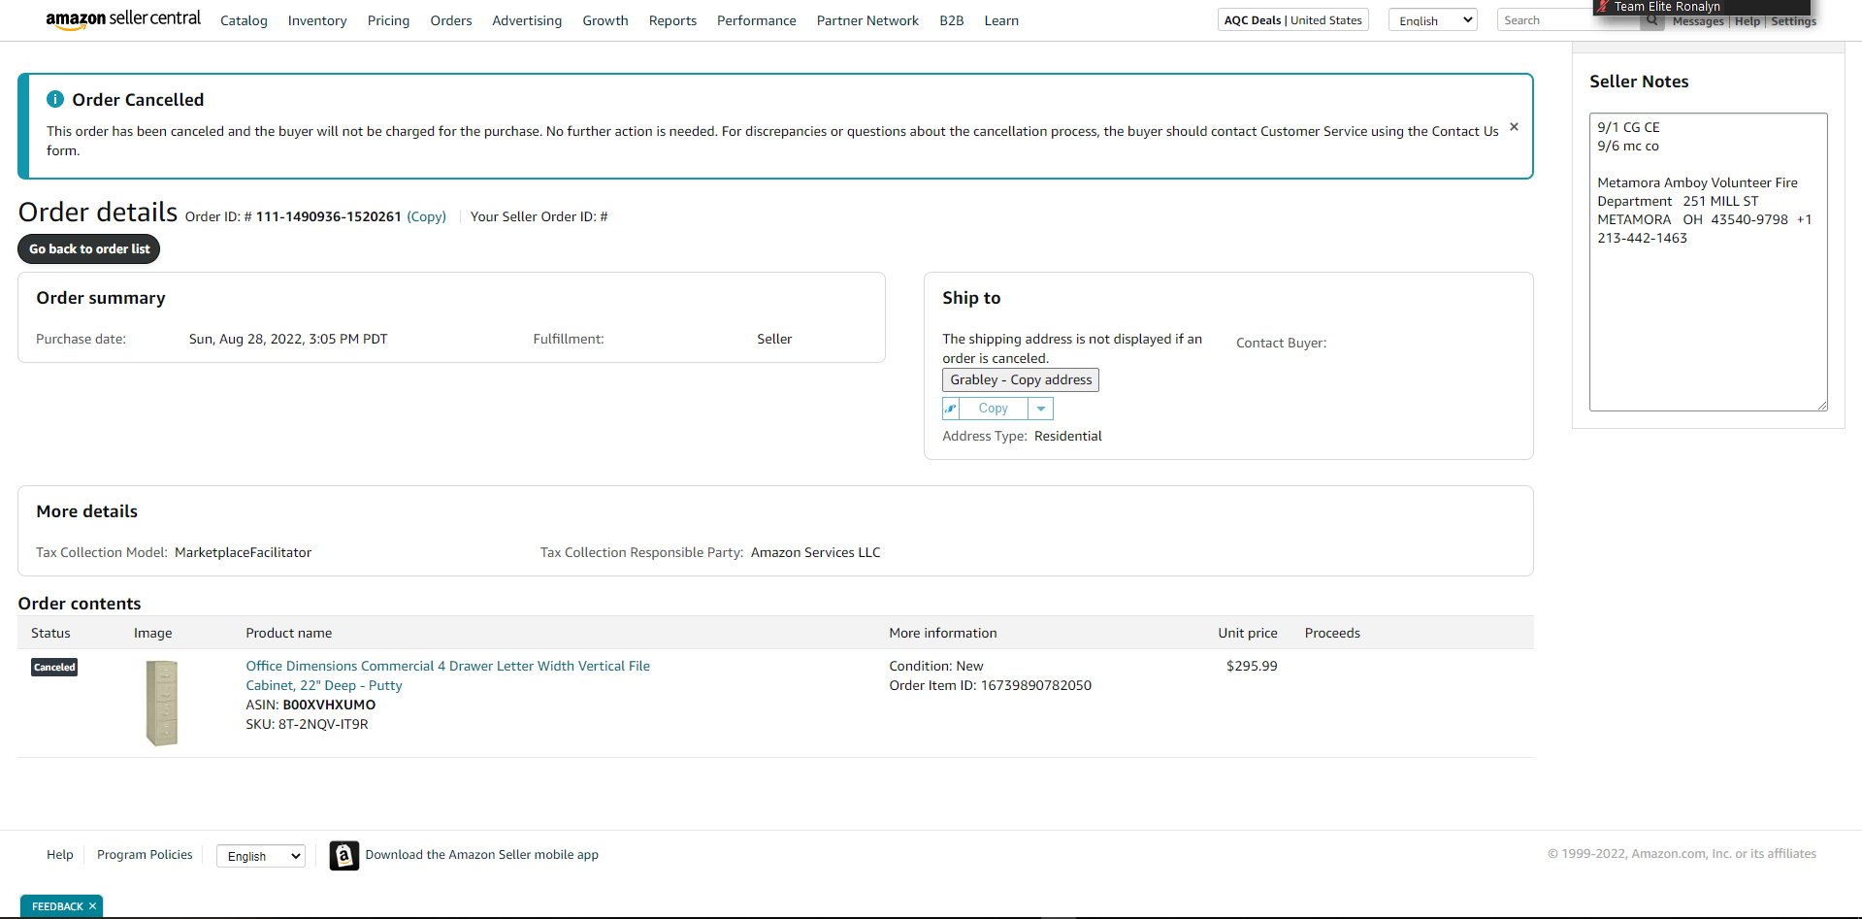
Task: Open the footer English language dropdown
Action: 261,856
